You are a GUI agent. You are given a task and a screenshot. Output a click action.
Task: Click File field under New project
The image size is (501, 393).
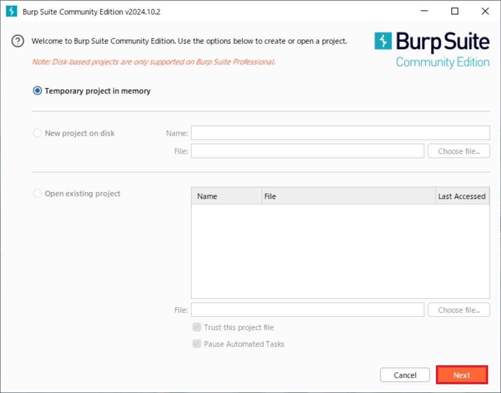point(308,151)
